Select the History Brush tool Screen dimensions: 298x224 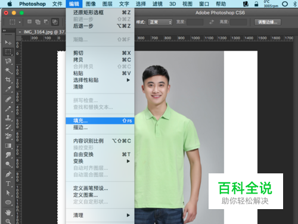tap(8, 127)
